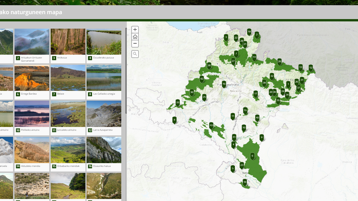The height and width of the screenshot is (201, 358).
Task: Select map marker number 11
Action: (x=233, y=116)
